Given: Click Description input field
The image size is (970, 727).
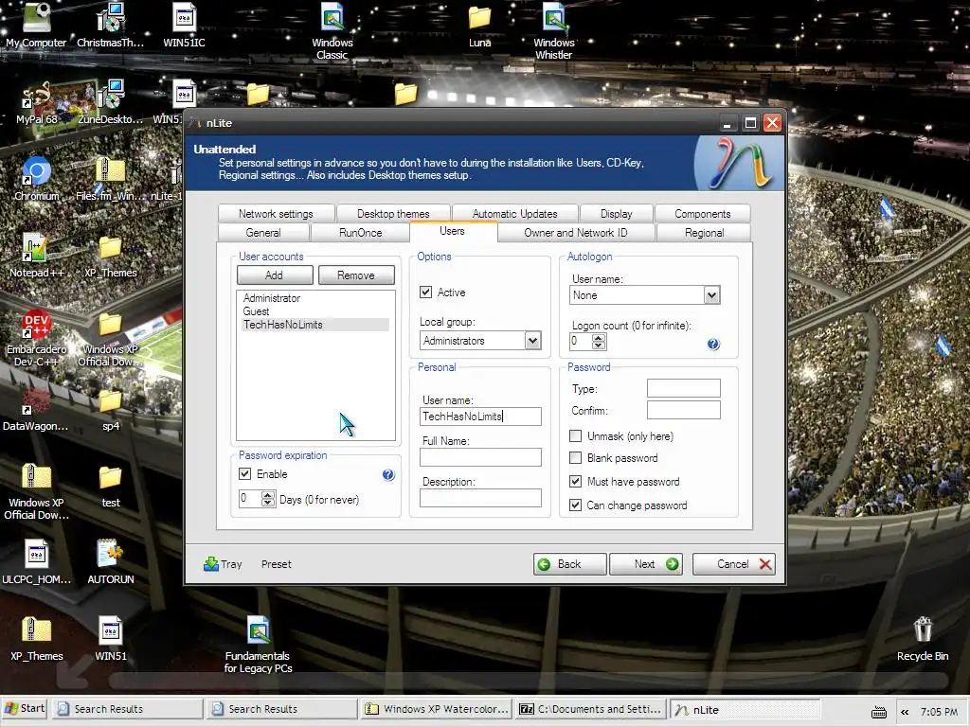Looking at the screenshot, I should click(x=480, y=498).
